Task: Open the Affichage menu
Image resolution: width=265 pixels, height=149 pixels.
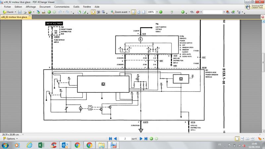Action: (x=31, y=6)
